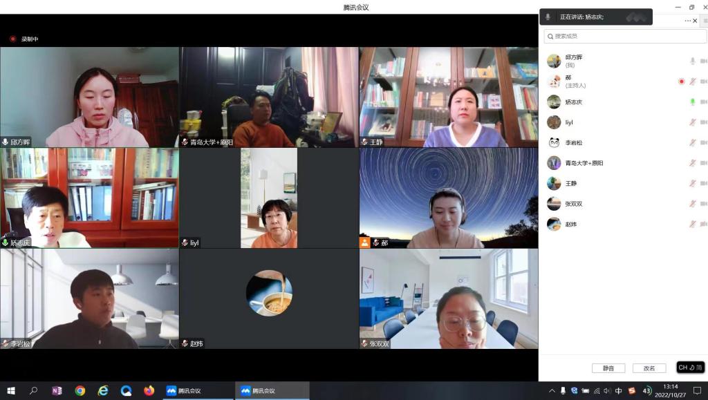The height and width of the screenshot is (400, 708).
Task: Click the Sogou input icon in system tray
Action: [632, 390]
